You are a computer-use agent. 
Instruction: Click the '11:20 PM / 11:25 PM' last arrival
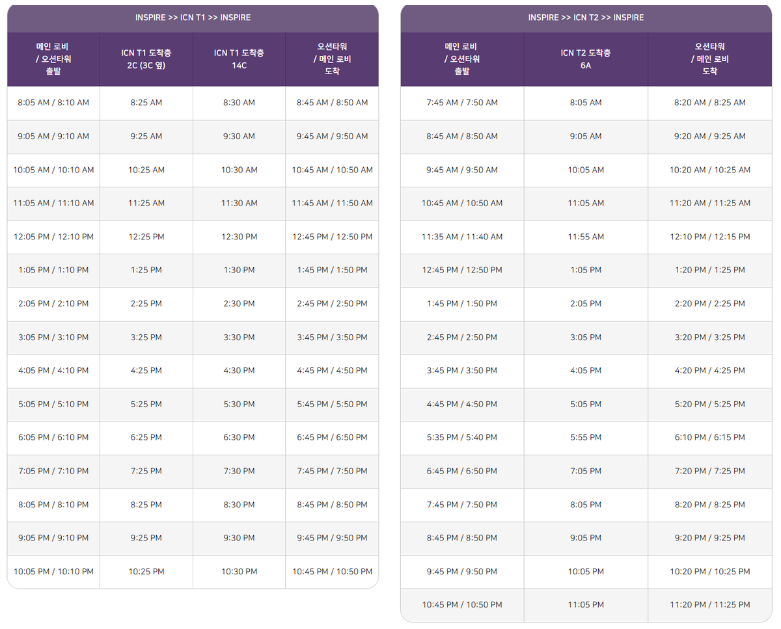(710, 605)
